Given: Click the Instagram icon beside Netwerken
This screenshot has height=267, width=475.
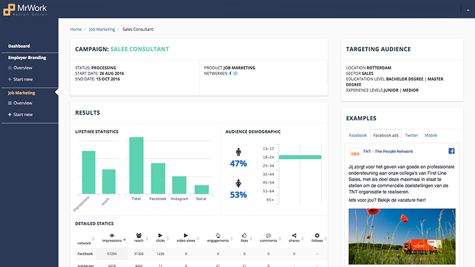Looking at the screenshot, I should [235, 74].
